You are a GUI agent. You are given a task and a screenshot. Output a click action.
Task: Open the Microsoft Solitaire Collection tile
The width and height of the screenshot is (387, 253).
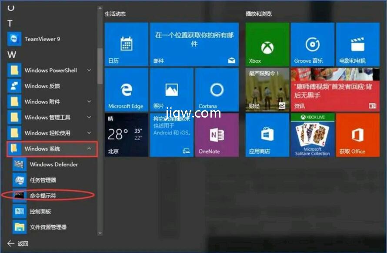point(312,135)
